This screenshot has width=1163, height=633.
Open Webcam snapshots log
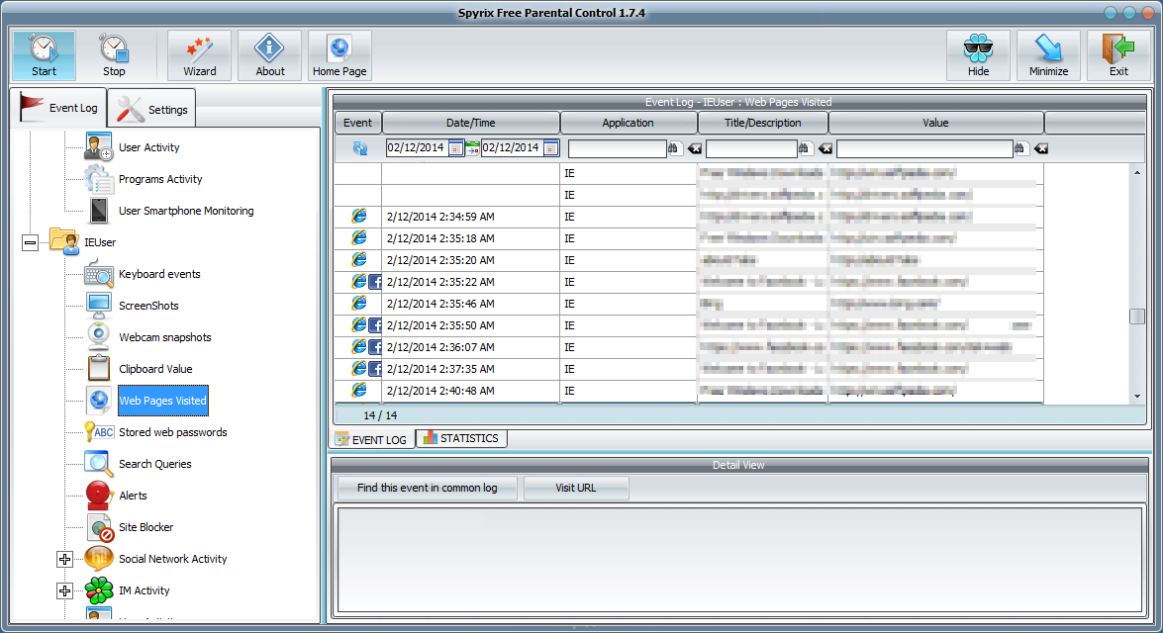coord(164,337)
